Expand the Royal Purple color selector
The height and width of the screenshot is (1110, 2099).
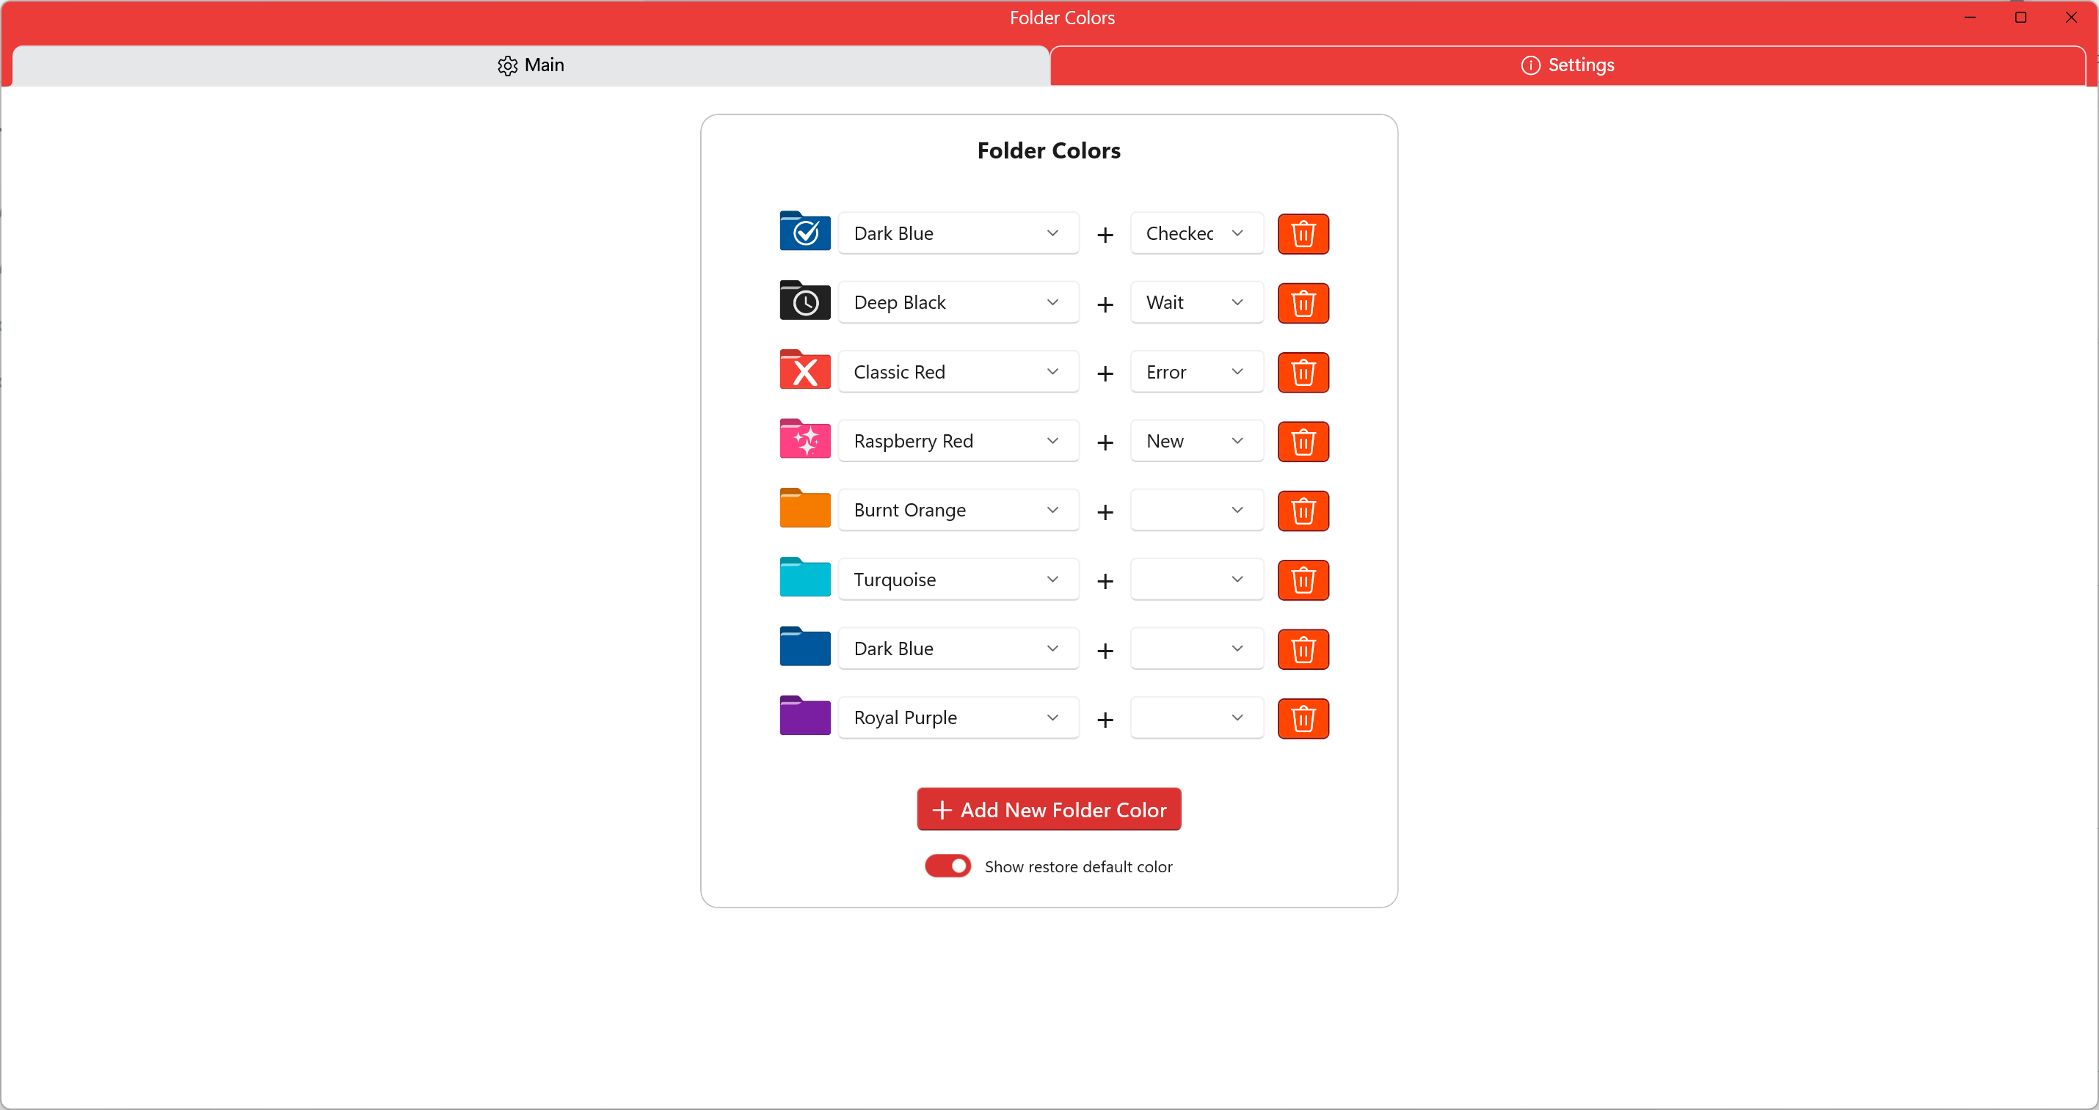(x=958, y=718)
